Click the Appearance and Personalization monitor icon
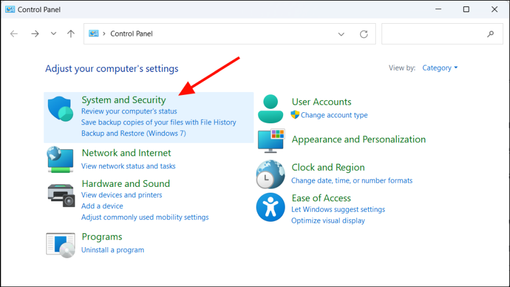510x287 pixels. tap(271, 141)
